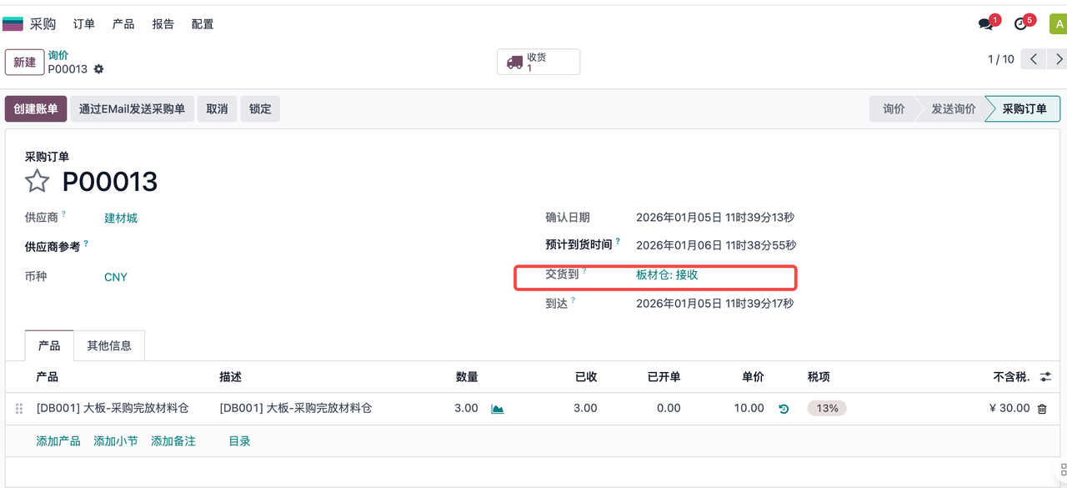Click 创建账单 button
Viewport: 1067px width, 488px height.
(36, 109)
